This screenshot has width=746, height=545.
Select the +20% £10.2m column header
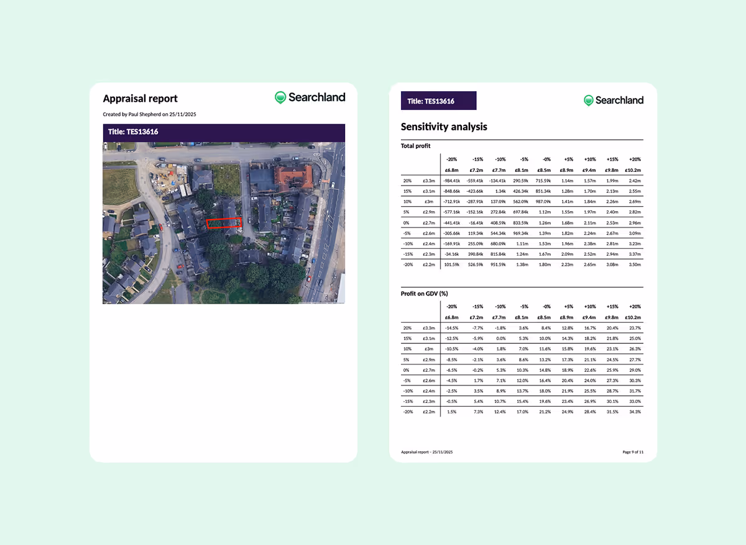(x=634, y=164)
